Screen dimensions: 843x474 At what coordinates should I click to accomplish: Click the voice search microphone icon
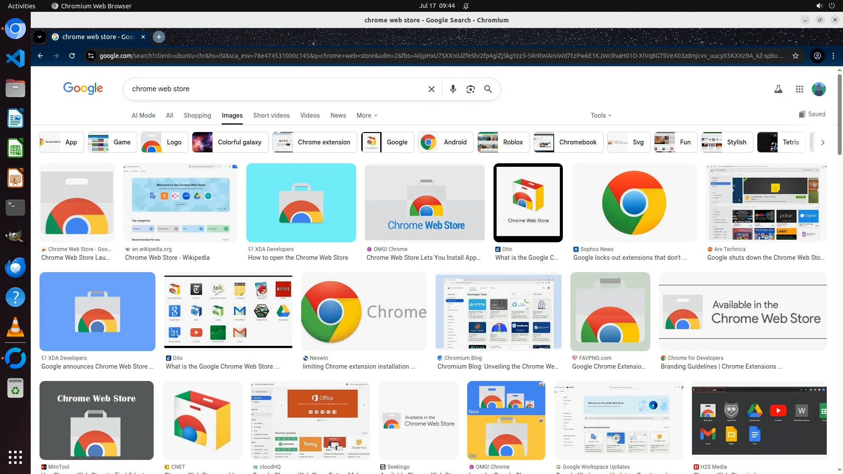[453, 89]
